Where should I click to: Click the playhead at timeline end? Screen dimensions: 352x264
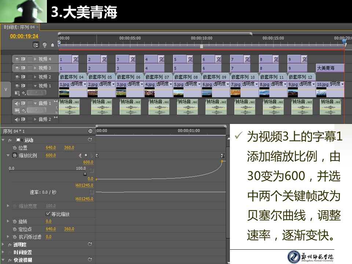(x=344, y=42)
